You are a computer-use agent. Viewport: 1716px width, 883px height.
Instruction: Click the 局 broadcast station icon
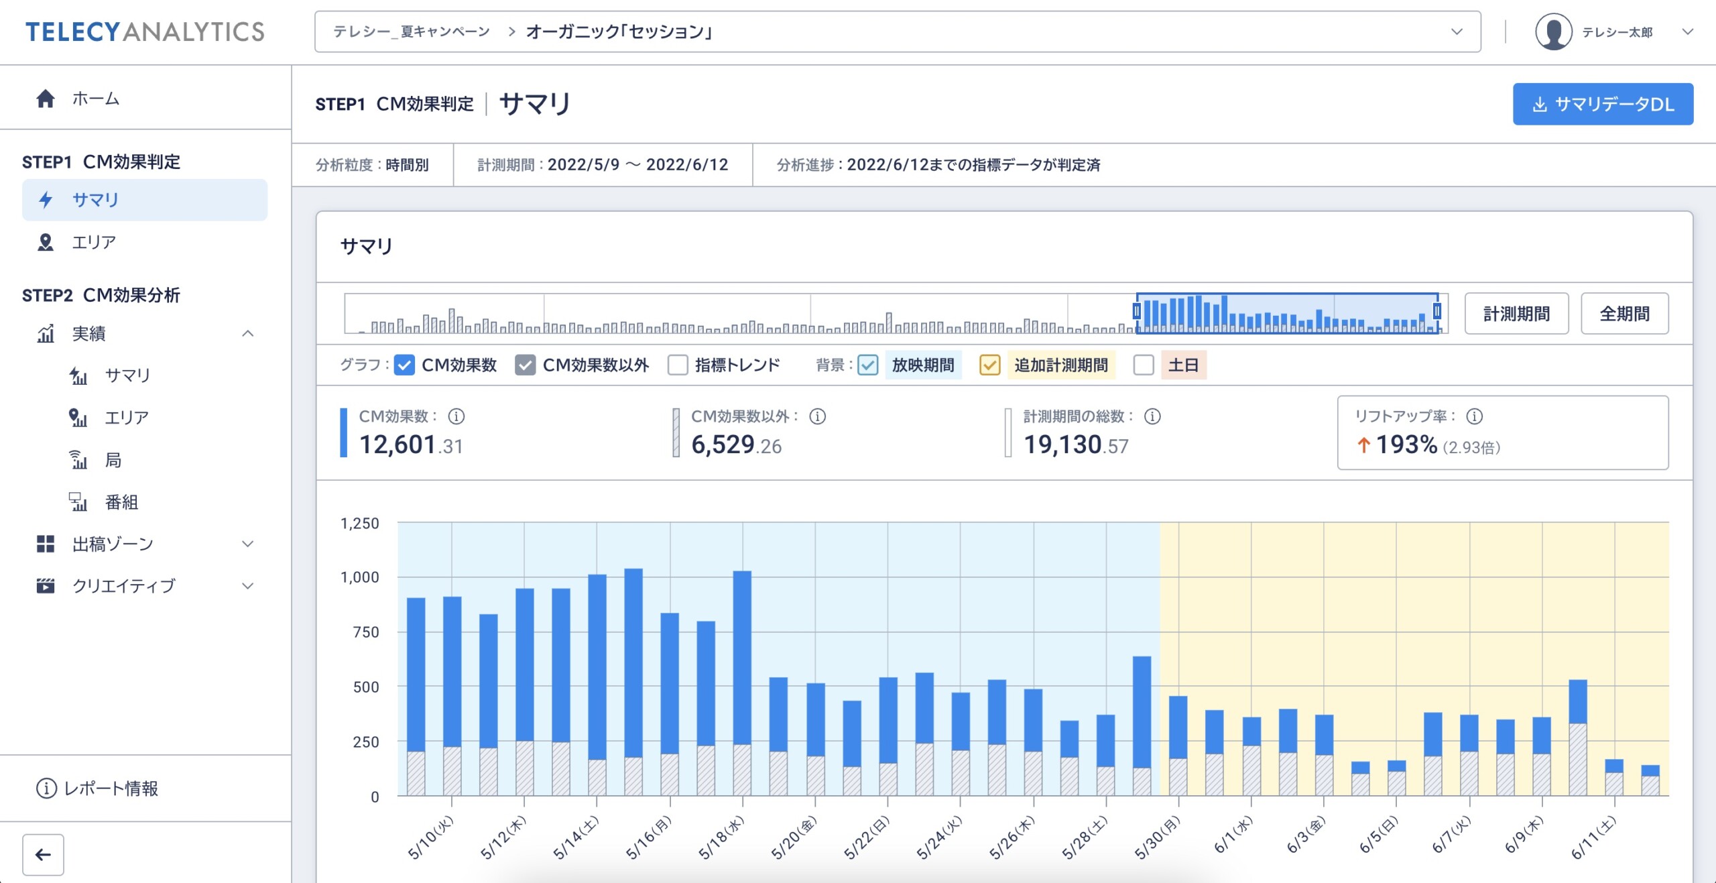78,460
